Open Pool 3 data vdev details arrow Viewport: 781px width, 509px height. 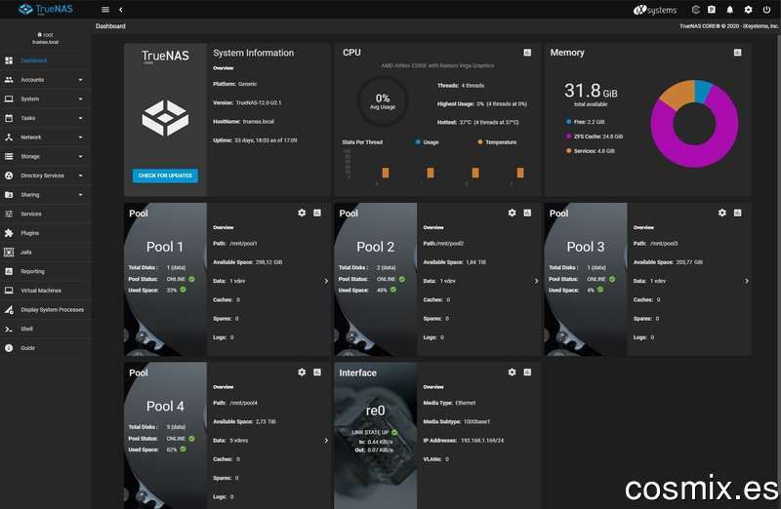(x=747, y=281)
